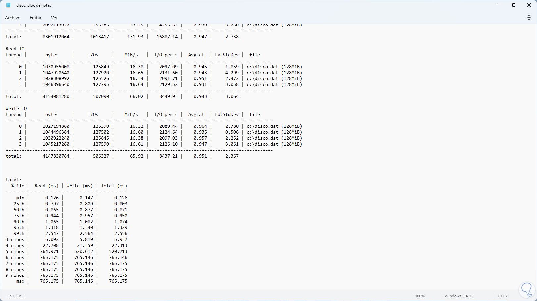Click the total bytes value 8301912064
Screen dimensions: 537x301
pyautogui.click(x=56, y=37)
